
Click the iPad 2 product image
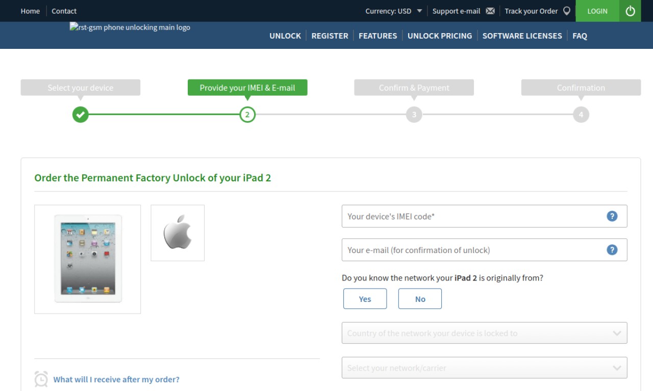click(88, 259)
